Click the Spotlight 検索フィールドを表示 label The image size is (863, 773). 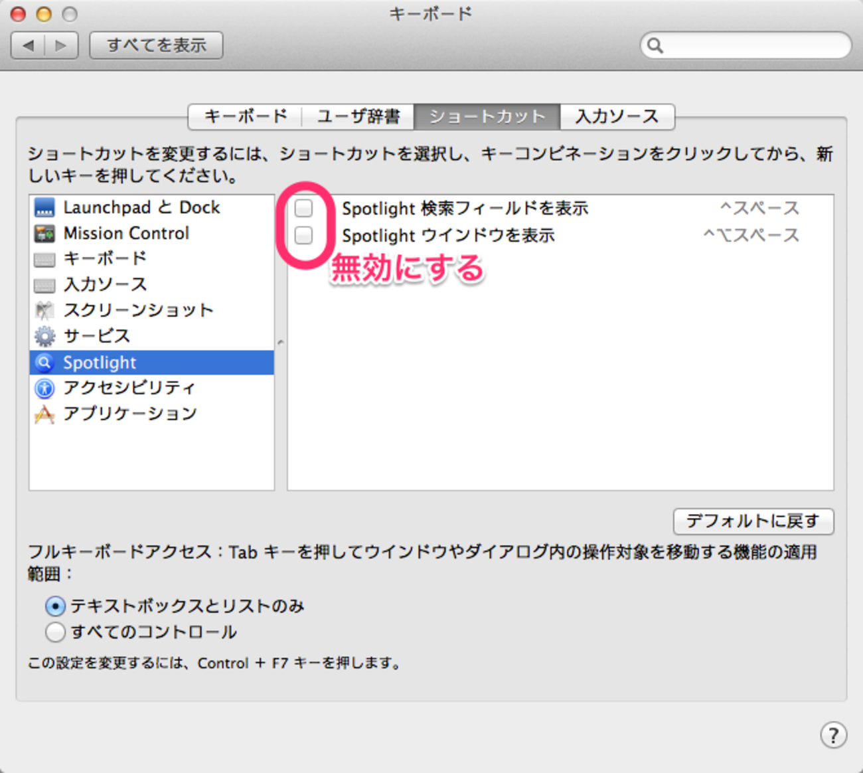[x=465, y=209]
